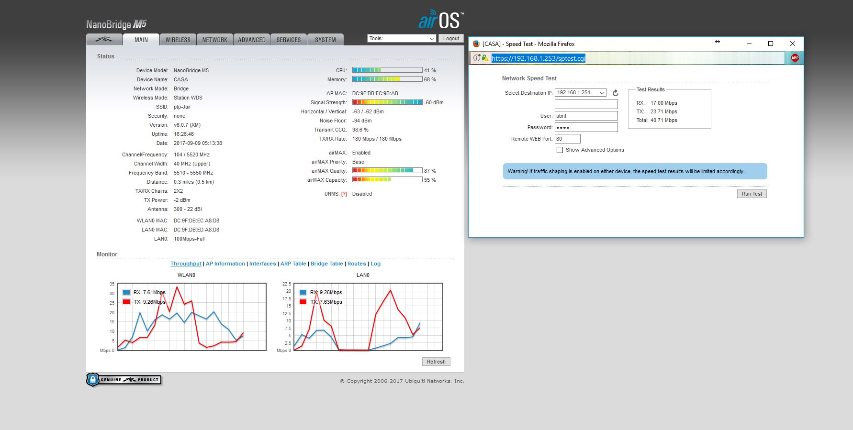The height and width of the screenshot is (430, 853).
Task: Click the insecure connection padlock warning icon
Action: click(x=485, y=58)
